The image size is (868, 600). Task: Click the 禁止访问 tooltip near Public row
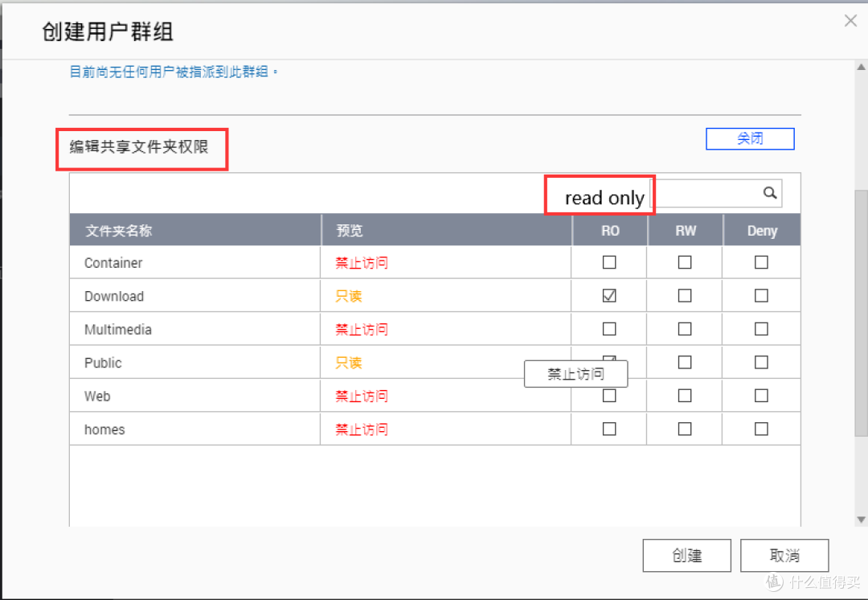point(575,373)
